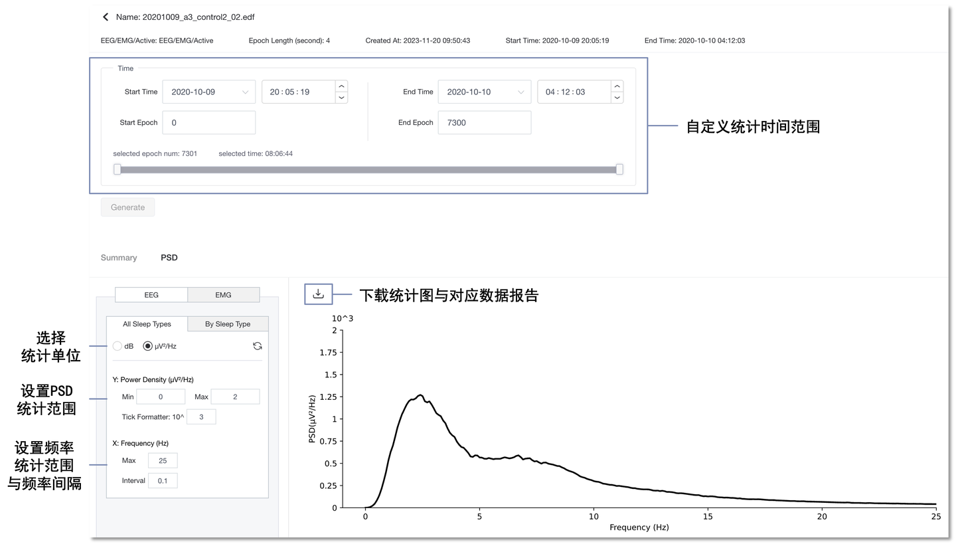Switch to the By Sleep Type tab

pos(228,324)
